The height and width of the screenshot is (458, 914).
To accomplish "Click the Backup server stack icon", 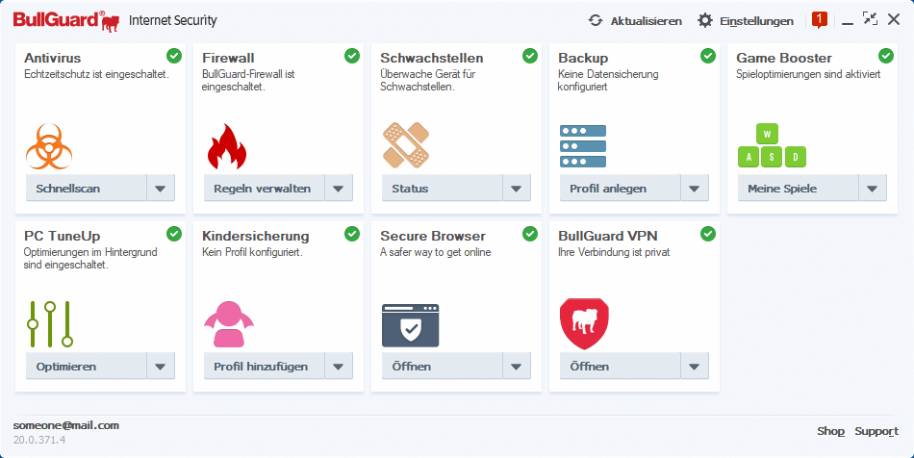I will point(583,145).
